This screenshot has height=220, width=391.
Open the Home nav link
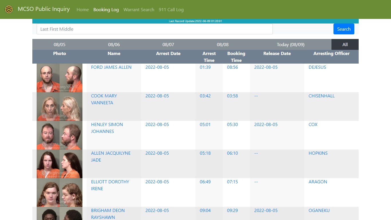pos(83,9)
